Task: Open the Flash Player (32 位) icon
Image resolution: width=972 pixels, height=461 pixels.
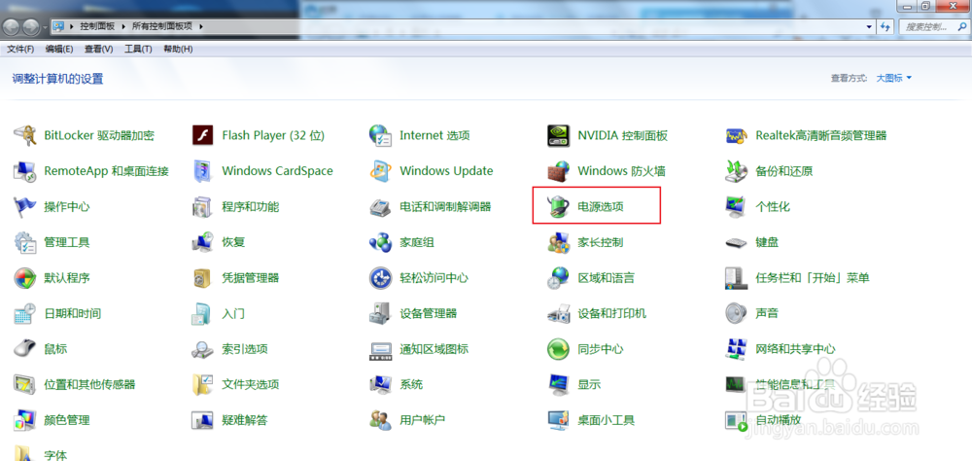Action: pyautogui.click(x=203, y=135)
